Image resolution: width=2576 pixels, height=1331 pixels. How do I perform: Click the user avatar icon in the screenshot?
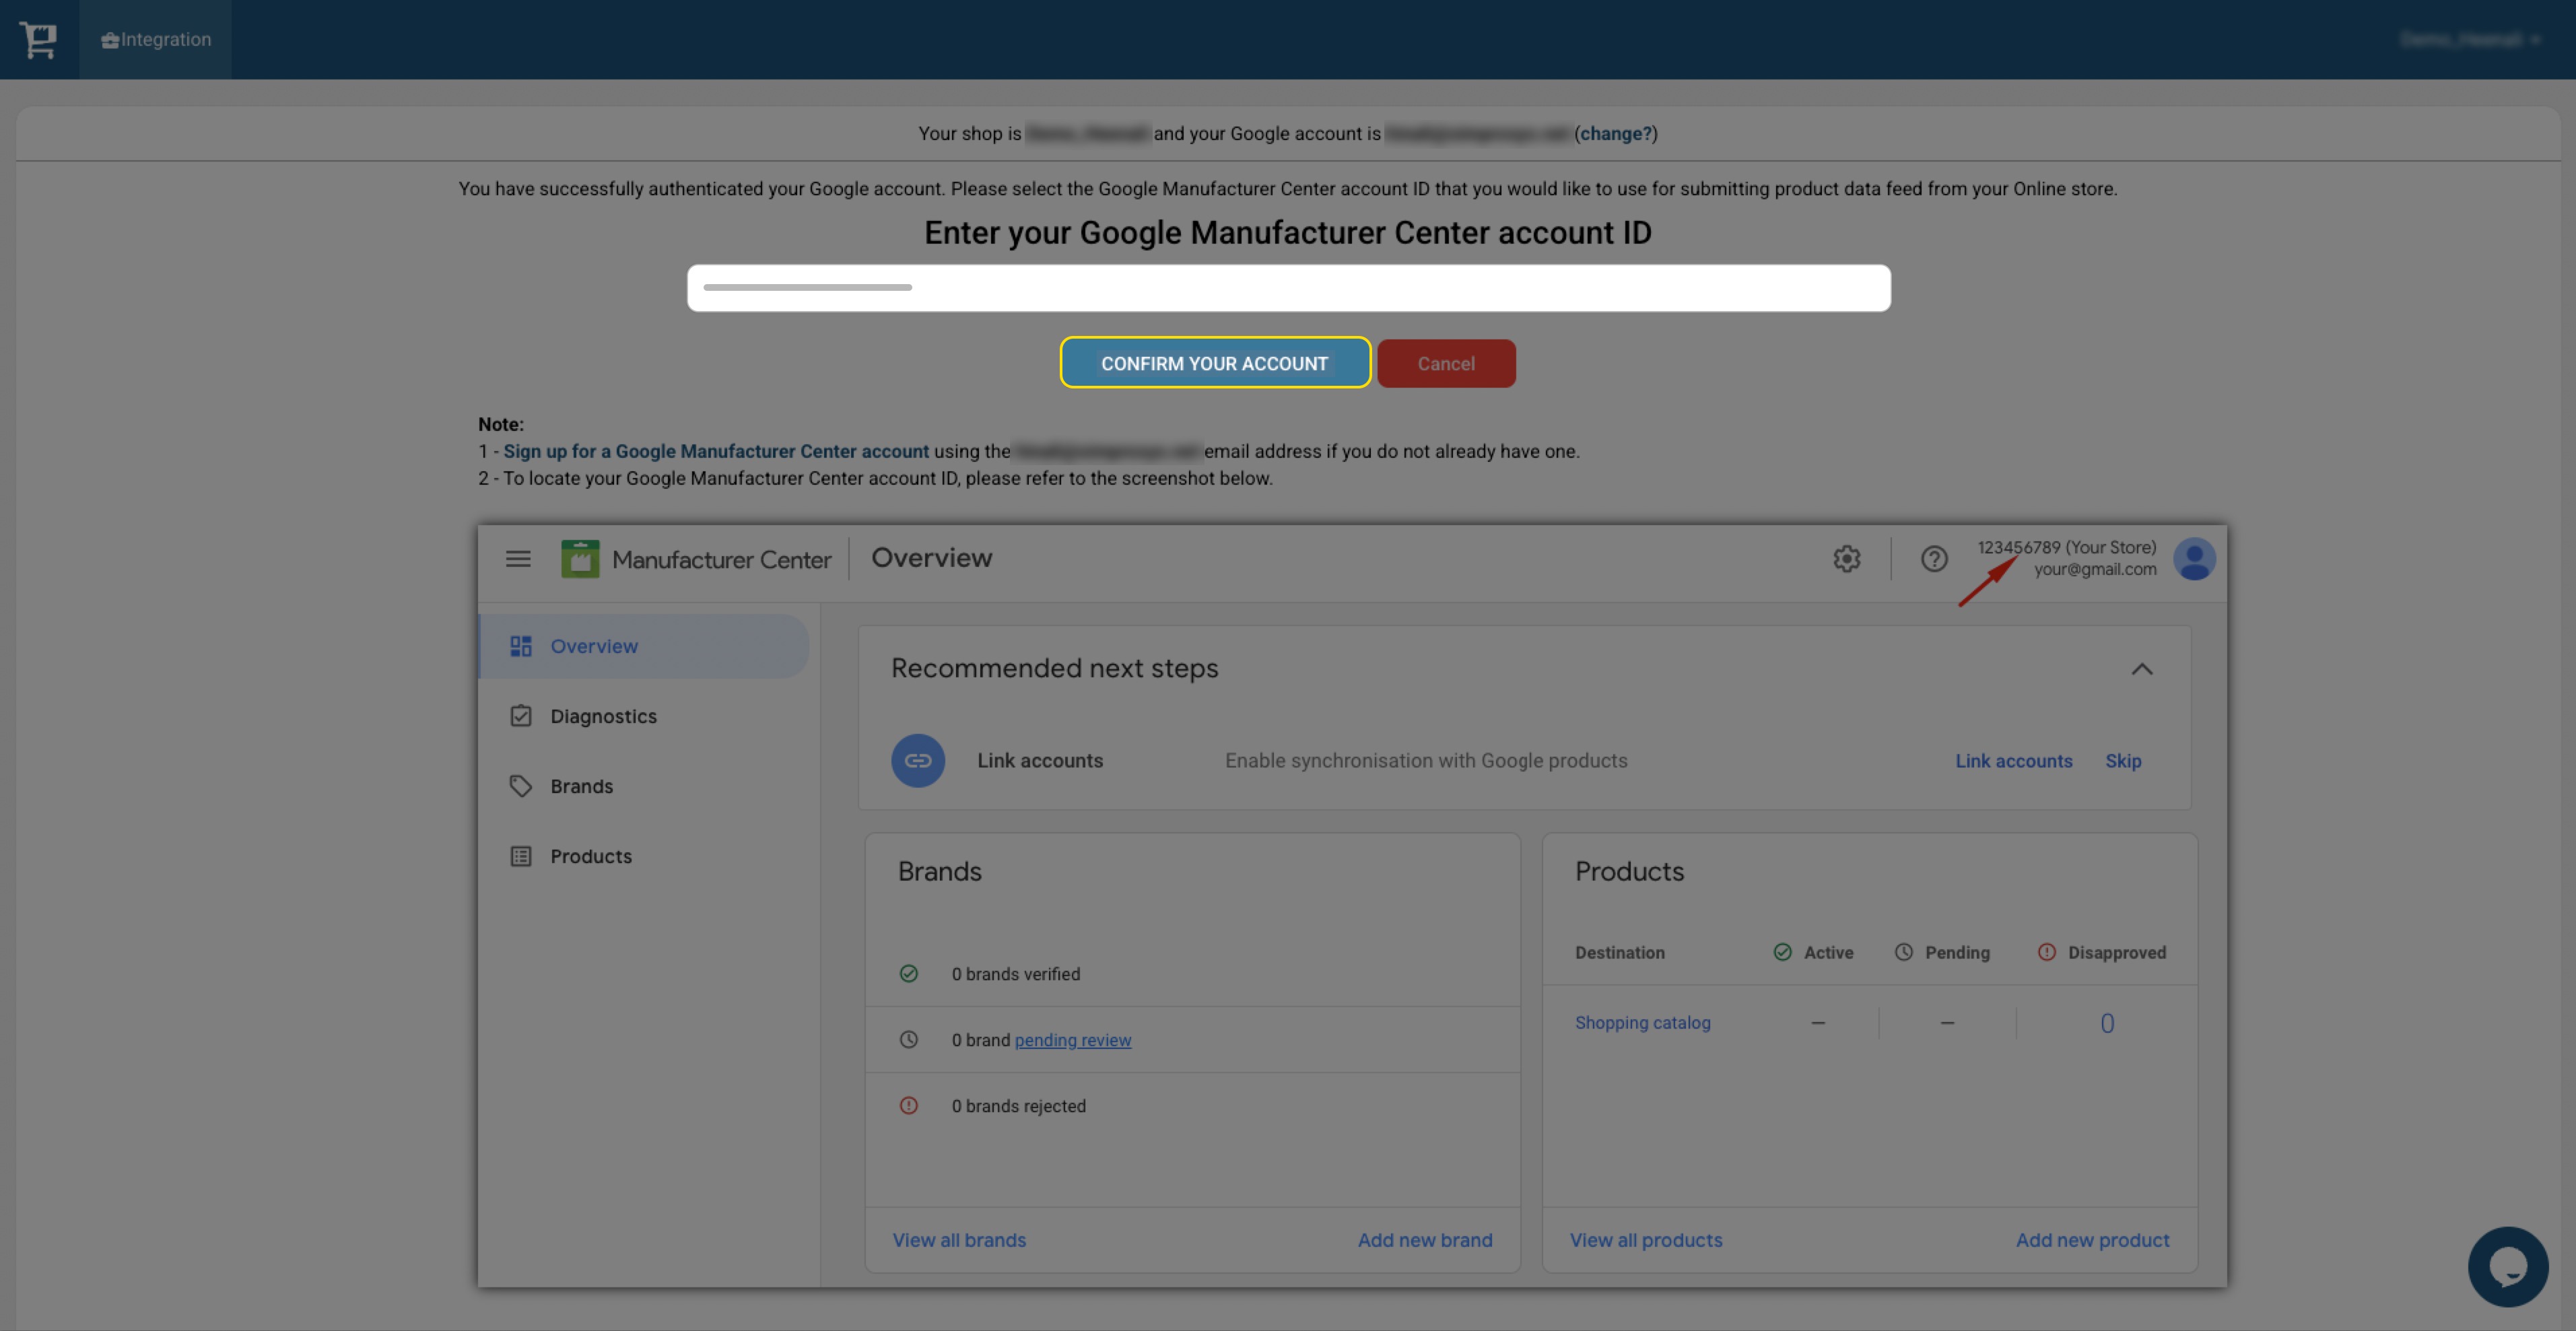[x=2194, y=558]
